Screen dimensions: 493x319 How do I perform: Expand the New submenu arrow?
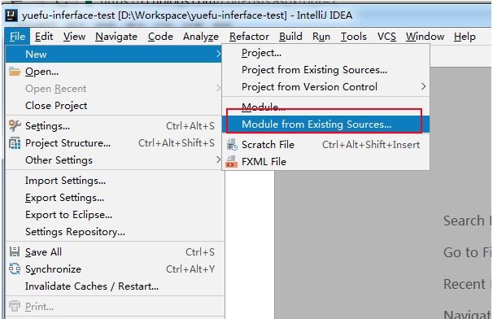tap(219, 54)
